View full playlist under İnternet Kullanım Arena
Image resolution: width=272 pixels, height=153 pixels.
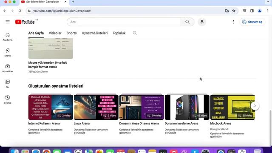point(45,131)
